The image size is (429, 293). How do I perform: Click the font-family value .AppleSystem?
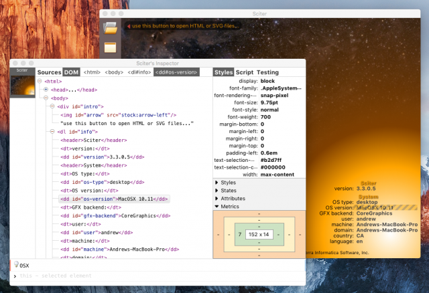[281, 88]
